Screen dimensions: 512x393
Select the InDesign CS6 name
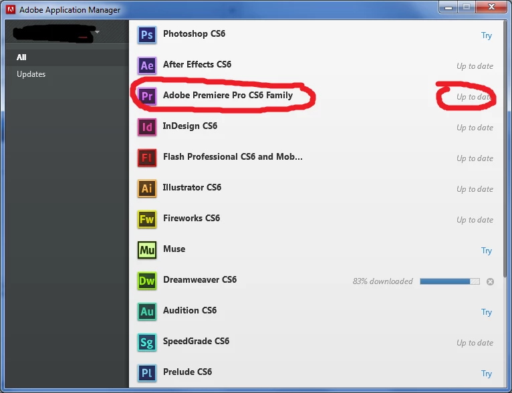point(190,126)
